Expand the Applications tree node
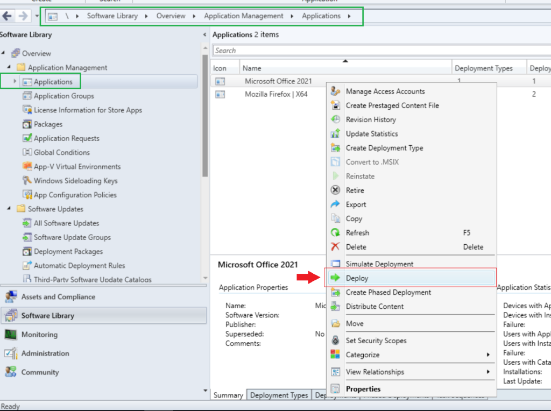Screen dimensions: 551x411 (x=15, y=81)
